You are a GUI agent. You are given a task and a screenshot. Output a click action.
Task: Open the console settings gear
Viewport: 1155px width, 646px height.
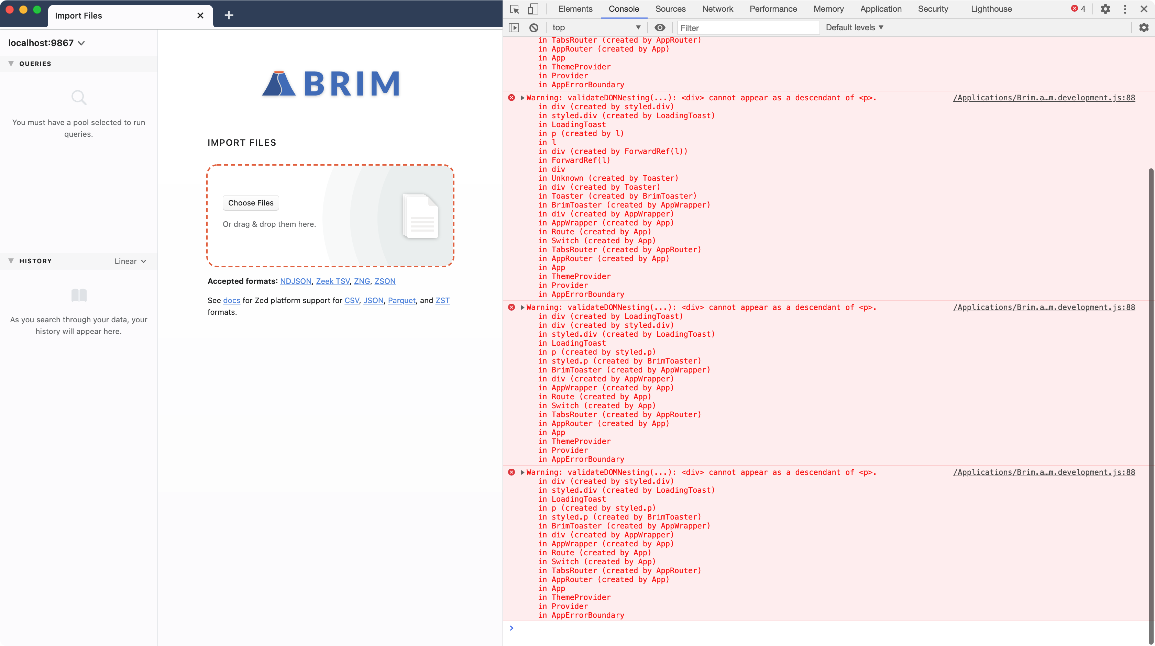1144,27
